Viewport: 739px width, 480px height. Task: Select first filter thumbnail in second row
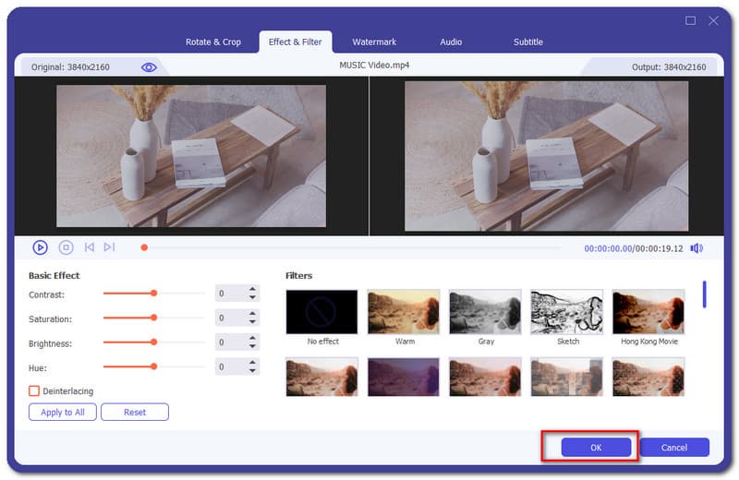(x=321, y=377)
